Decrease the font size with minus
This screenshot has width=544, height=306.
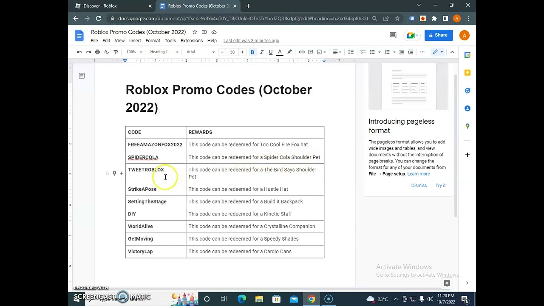222,52
